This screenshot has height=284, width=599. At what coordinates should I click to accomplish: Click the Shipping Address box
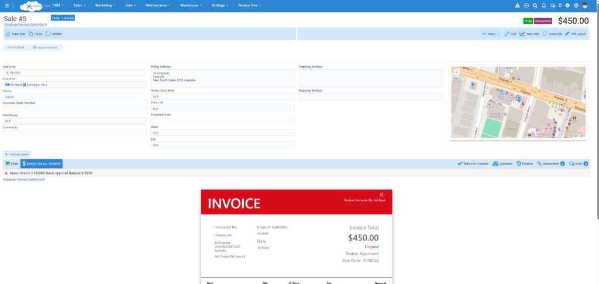coord(370,78)
